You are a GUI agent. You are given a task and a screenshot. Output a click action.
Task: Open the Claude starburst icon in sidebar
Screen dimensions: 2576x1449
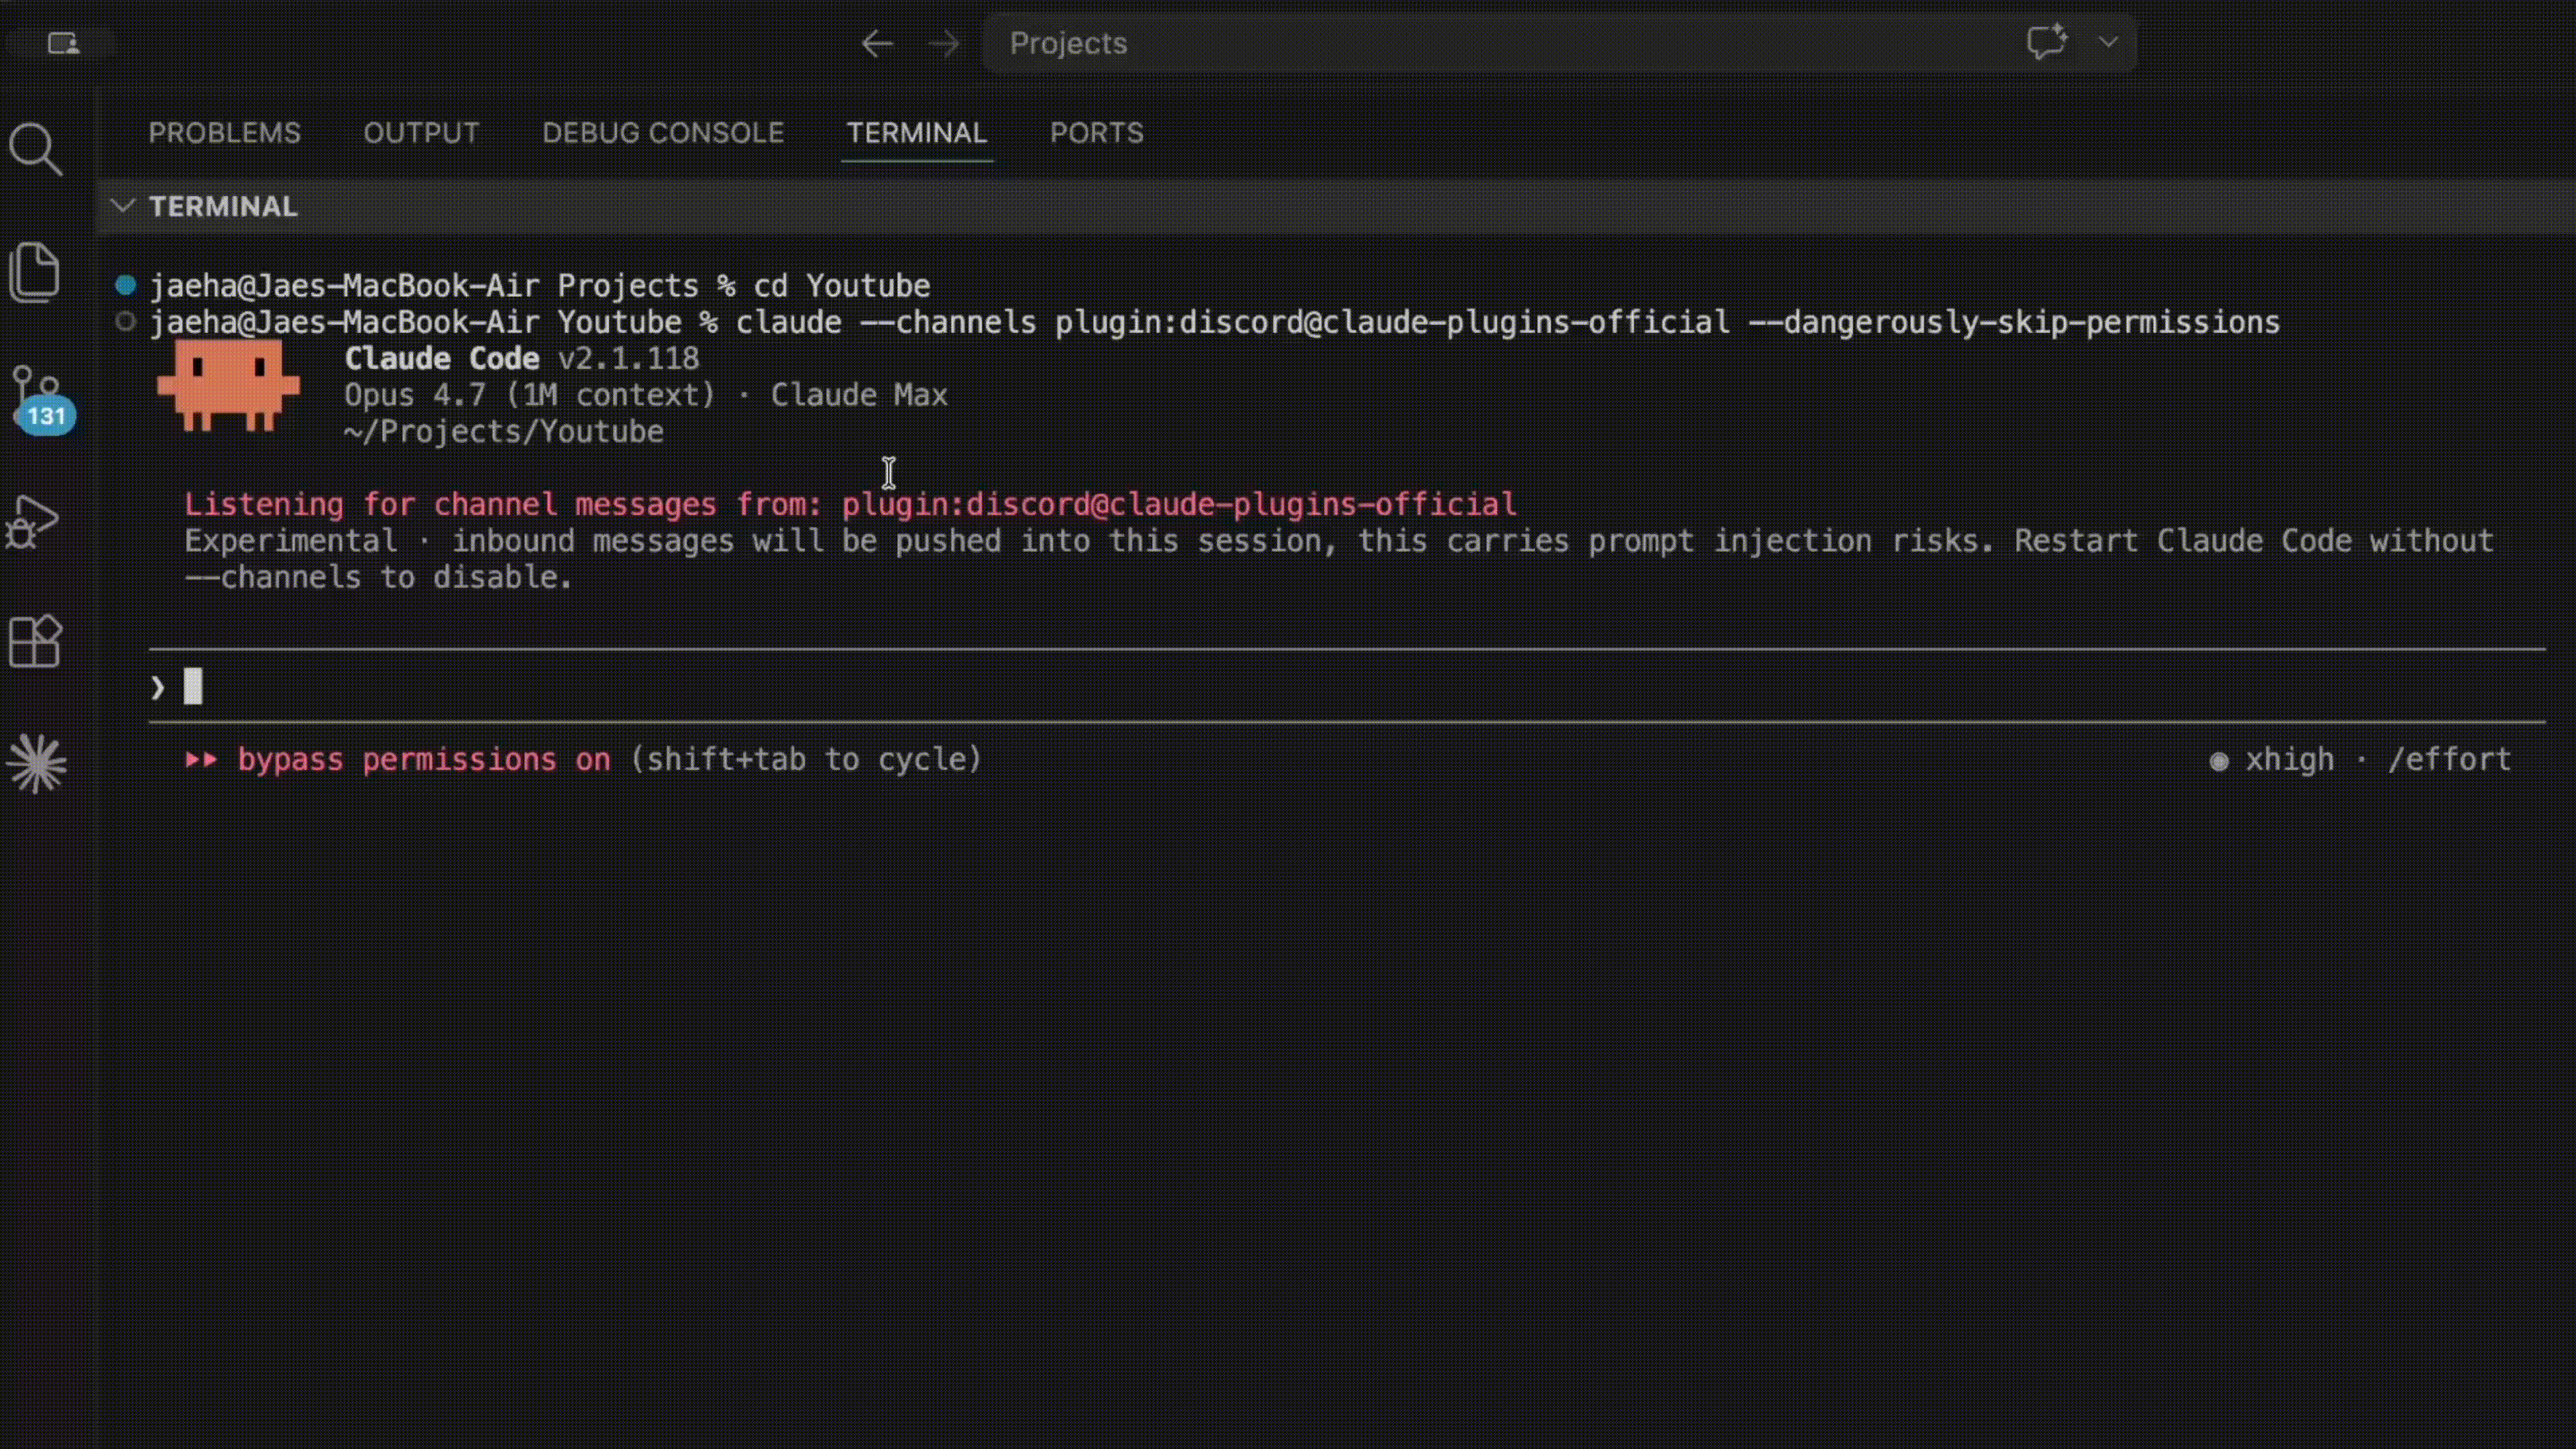[x=37, y=764]
